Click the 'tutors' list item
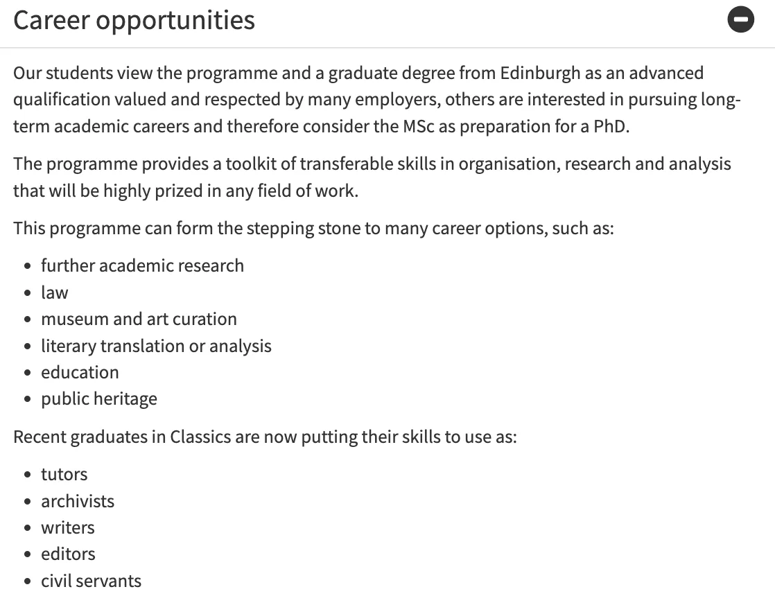 tap(64, 474)
